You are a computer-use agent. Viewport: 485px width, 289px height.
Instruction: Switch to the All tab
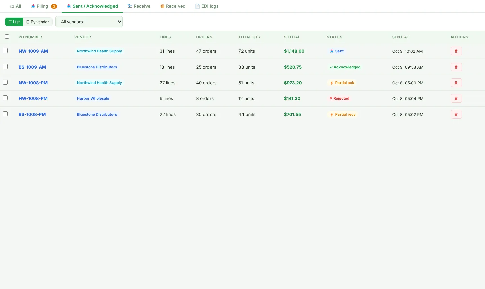(15, 6)
